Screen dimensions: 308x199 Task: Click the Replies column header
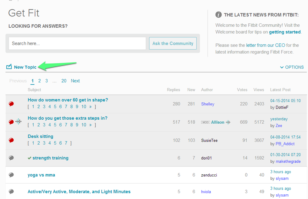pos(174,90)
